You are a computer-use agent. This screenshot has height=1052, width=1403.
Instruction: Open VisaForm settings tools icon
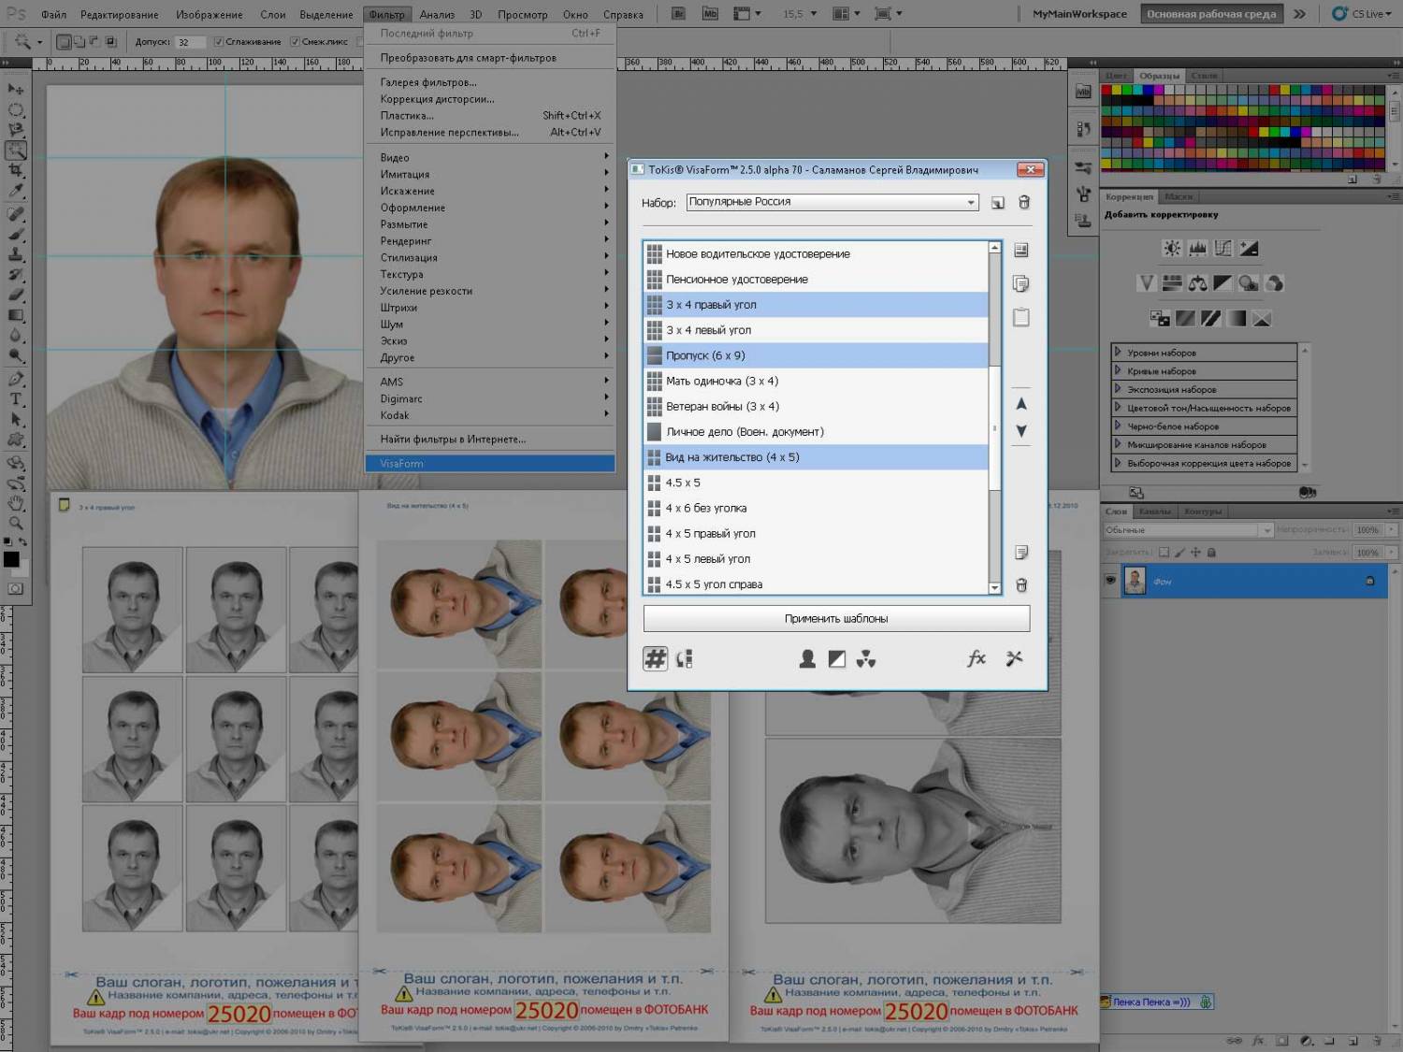click(1014, 658)
